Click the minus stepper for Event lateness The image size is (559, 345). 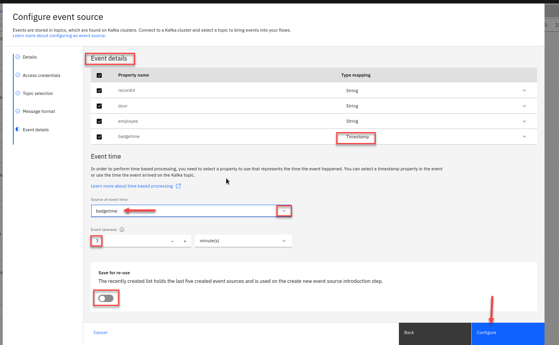(x=172, y=241)
